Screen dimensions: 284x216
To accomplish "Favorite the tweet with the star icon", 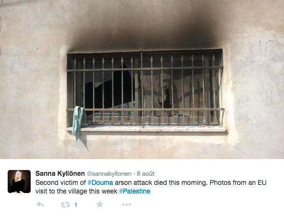I will (x=100, y=204).
